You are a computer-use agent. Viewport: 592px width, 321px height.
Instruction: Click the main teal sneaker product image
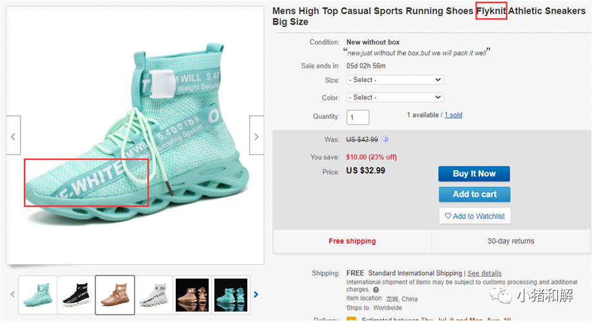(135, 135)
